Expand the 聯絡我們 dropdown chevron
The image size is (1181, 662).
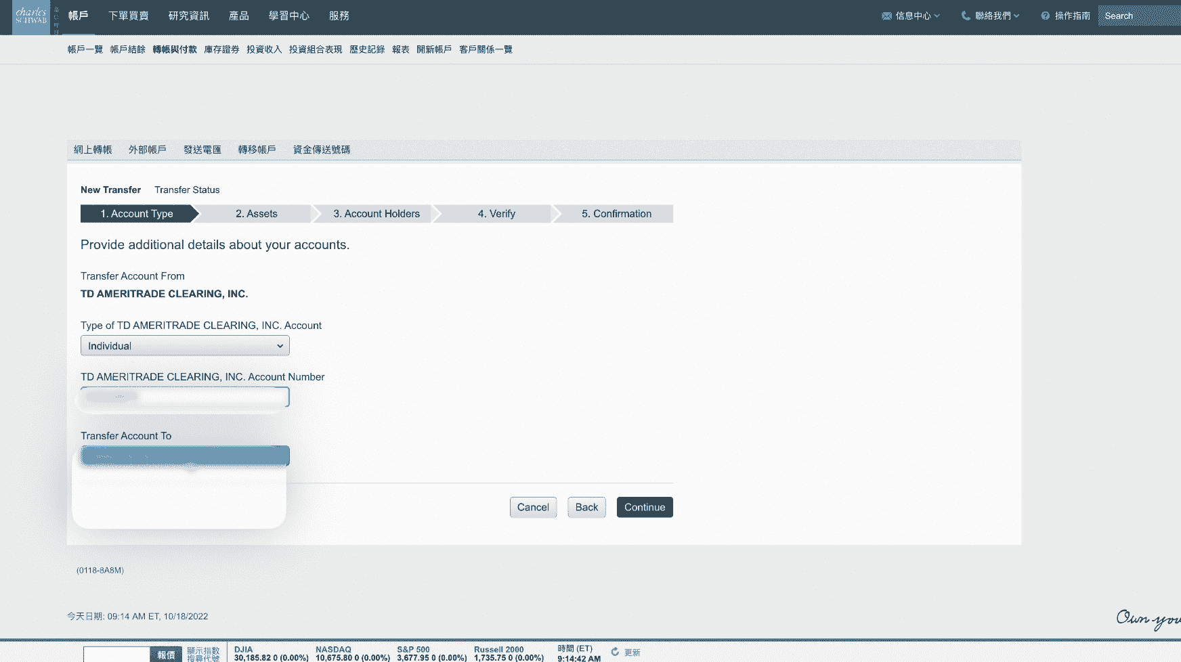(x=1016, y=16)
